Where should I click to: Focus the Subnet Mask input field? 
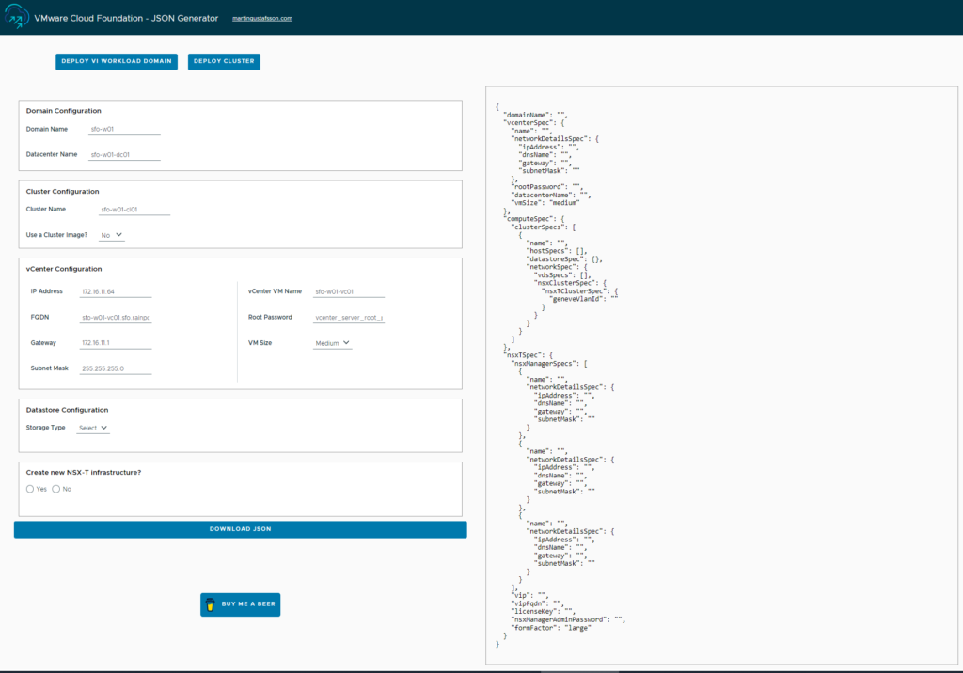tap(116, 369)
